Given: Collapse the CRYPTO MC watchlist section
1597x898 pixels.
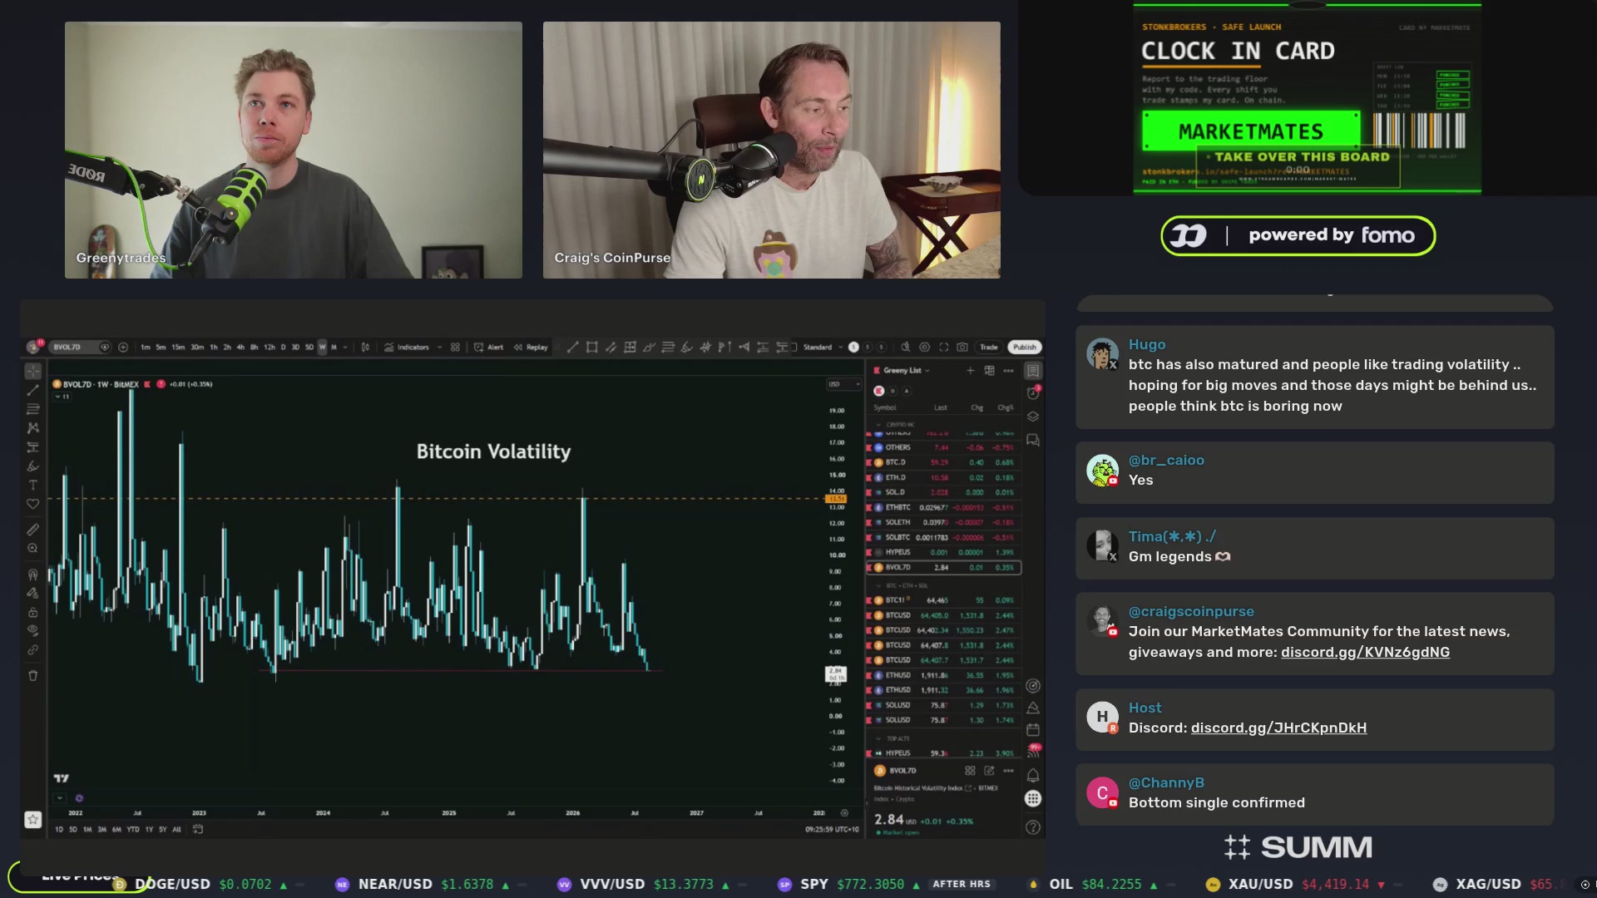Looking at the screenshot, I should 878,424.
